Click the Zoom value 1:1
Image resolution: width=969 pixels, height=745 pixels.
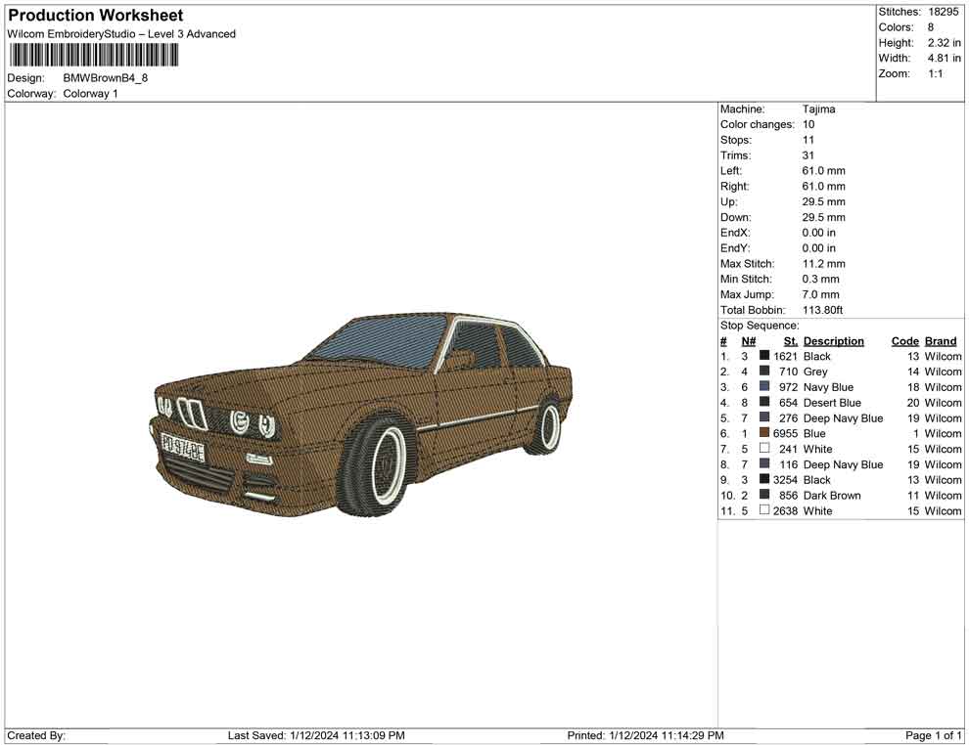pos(936,73)
